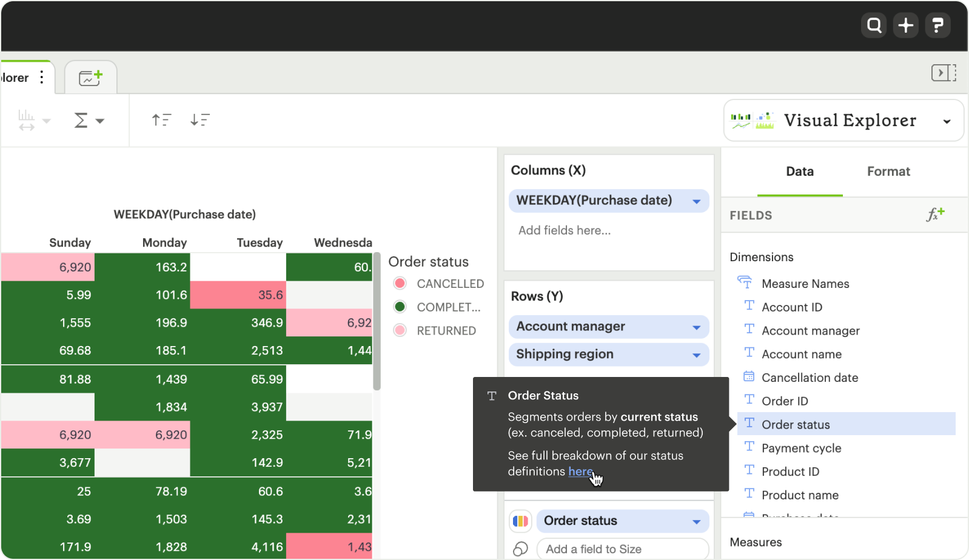
Task: Click the Tuesday column header
Action: (260, 242)
